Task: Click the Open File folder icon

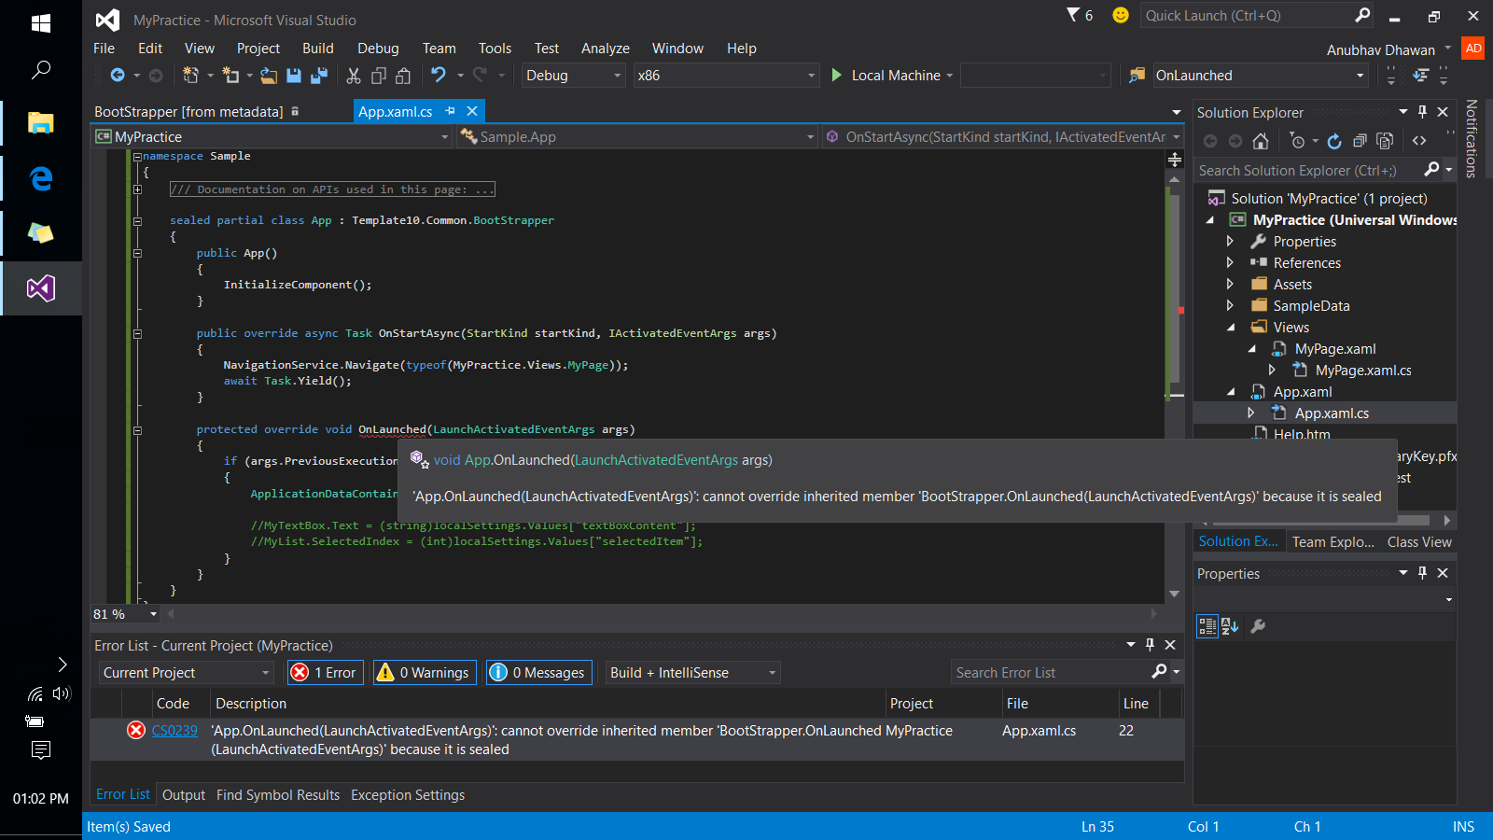Action: 269,76
